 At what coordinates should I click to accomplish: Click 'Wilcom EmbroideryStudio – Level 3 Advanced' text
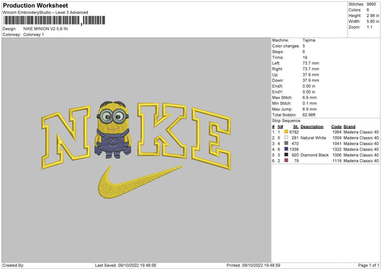pyautogui.click(x=45, y=13)
